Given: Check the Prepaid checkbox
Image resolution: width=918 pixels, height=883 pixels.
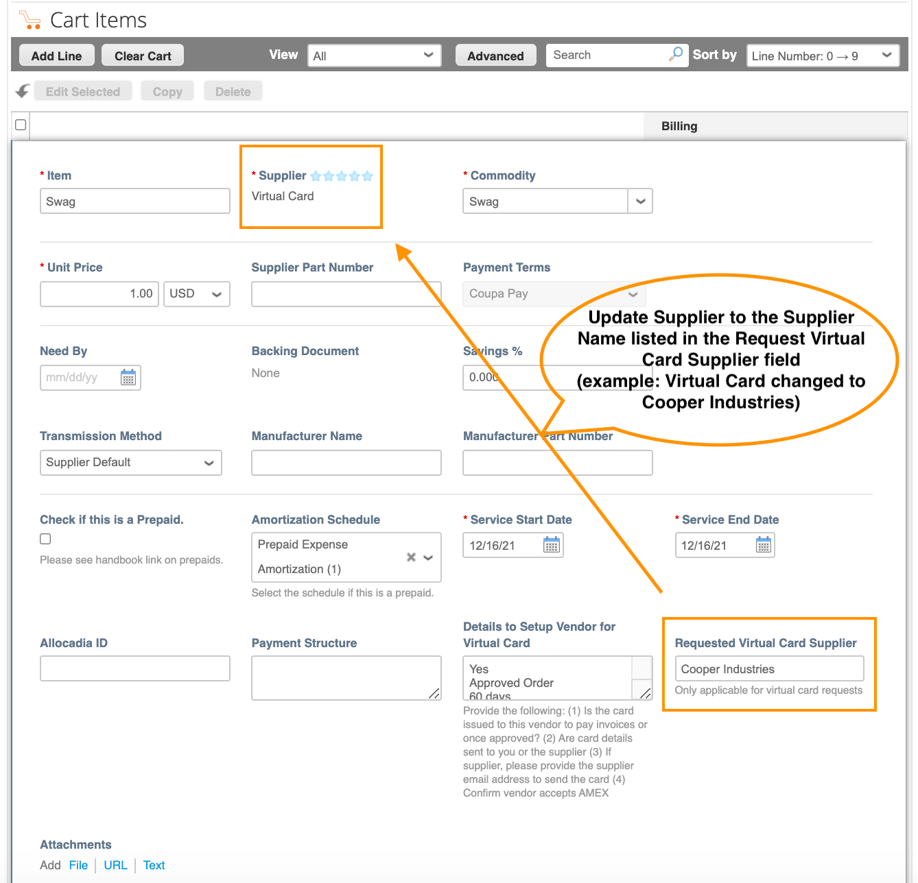Looking at the screenshot, I should (x=45, y=539).
